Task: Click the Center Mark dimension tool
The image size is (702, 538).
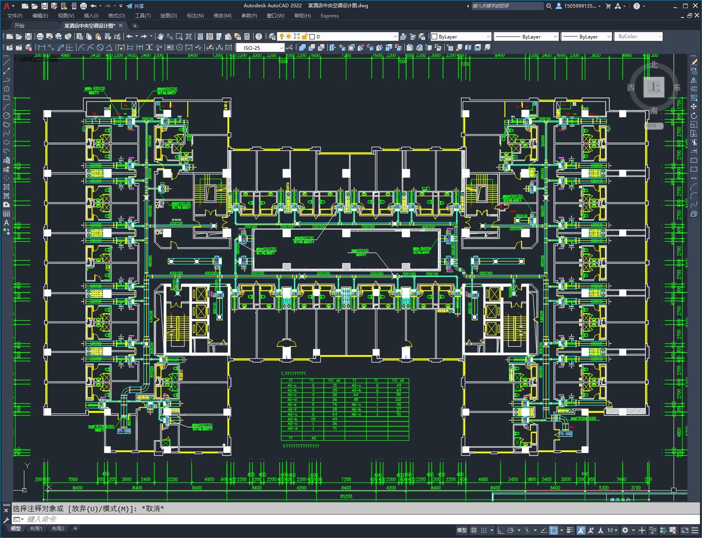Action: click(x=180, y=47)
